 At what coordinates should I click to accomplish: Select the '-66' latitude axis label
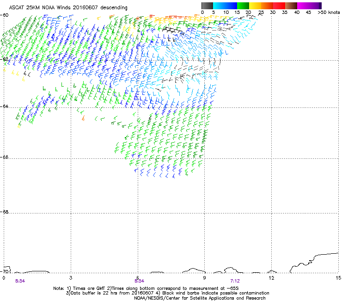click(x=4, y=157)
